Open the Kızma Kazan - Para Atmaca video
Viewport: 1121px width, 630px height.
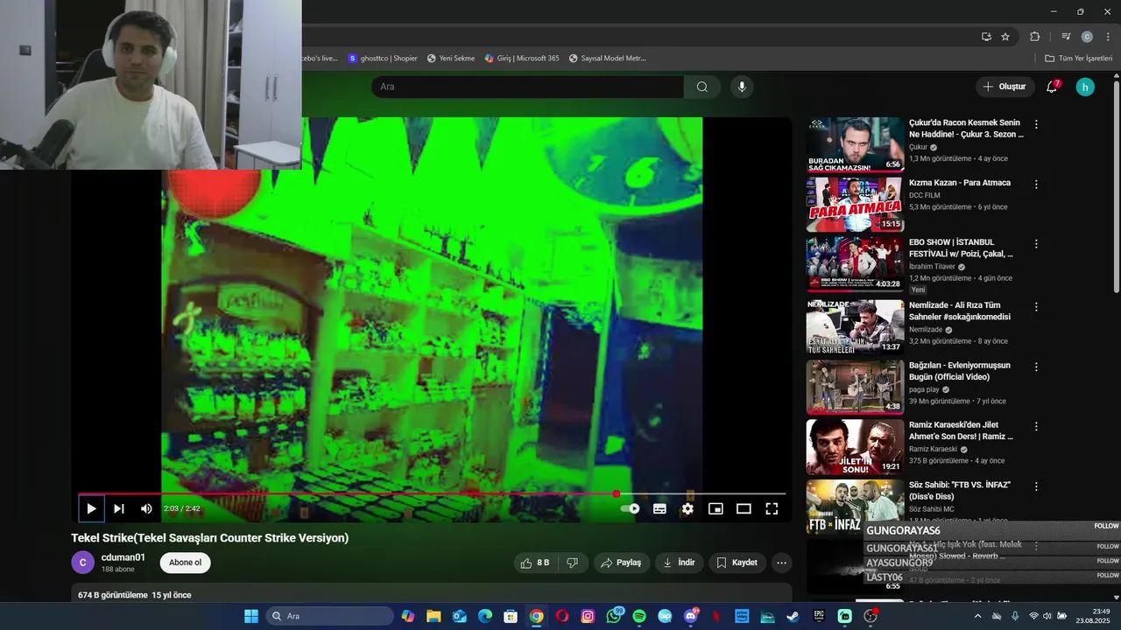[960, 183]
